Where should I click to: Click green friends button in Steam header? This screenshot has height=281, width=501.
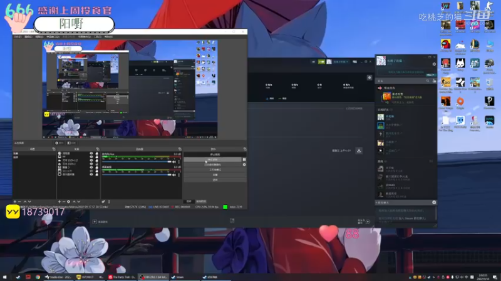coord(321,62)
